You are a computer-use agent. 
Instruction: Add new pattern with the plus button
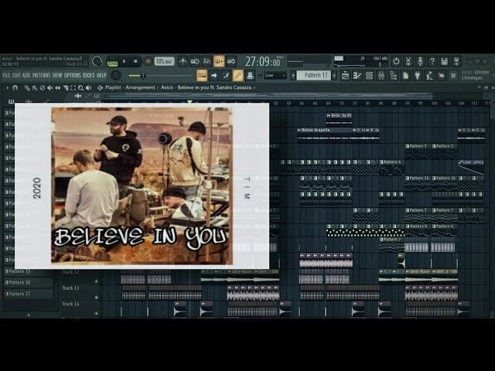point(334,76)
